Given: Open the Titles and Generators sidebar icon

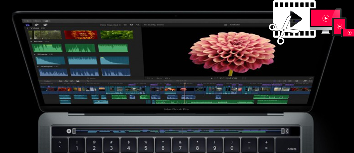Looking at the screenshot, I should click(x=45, y=25).
